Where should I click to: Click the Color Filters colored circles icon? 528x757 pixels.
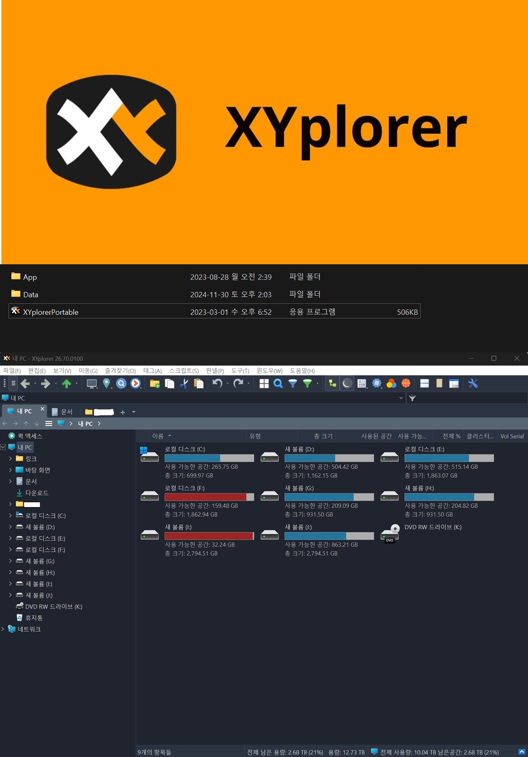391,383
